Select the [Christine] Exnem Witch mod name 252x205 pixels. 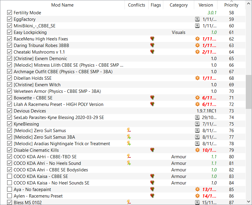click(x=37, y=84)
